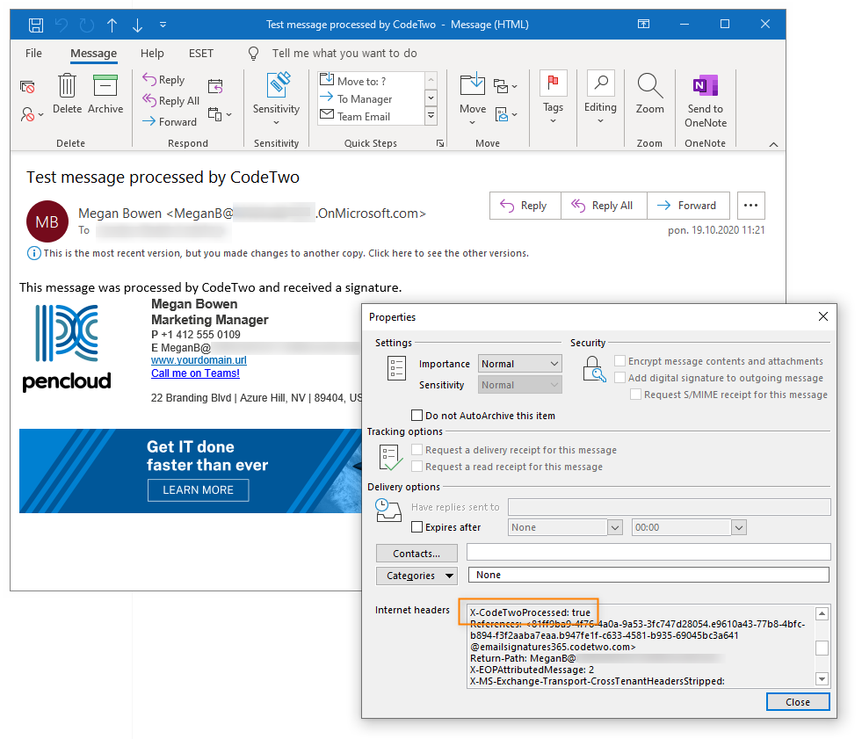Toggle Add digital signature to outgoing message
862x739 pixels.
(620, 378)
